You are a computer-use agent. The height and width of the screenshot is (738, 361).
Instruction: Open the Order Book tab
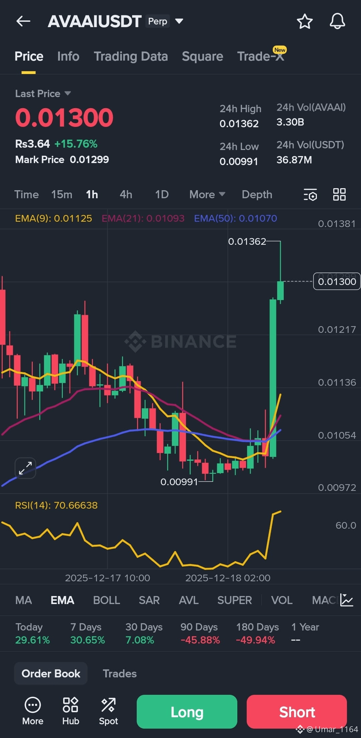coord(51,673)
